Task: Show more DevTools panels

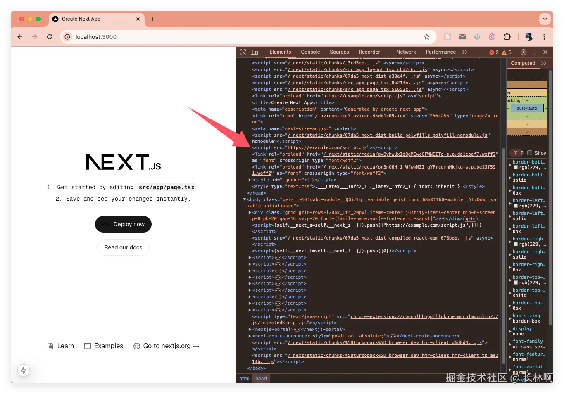Action: click(465, 52)
